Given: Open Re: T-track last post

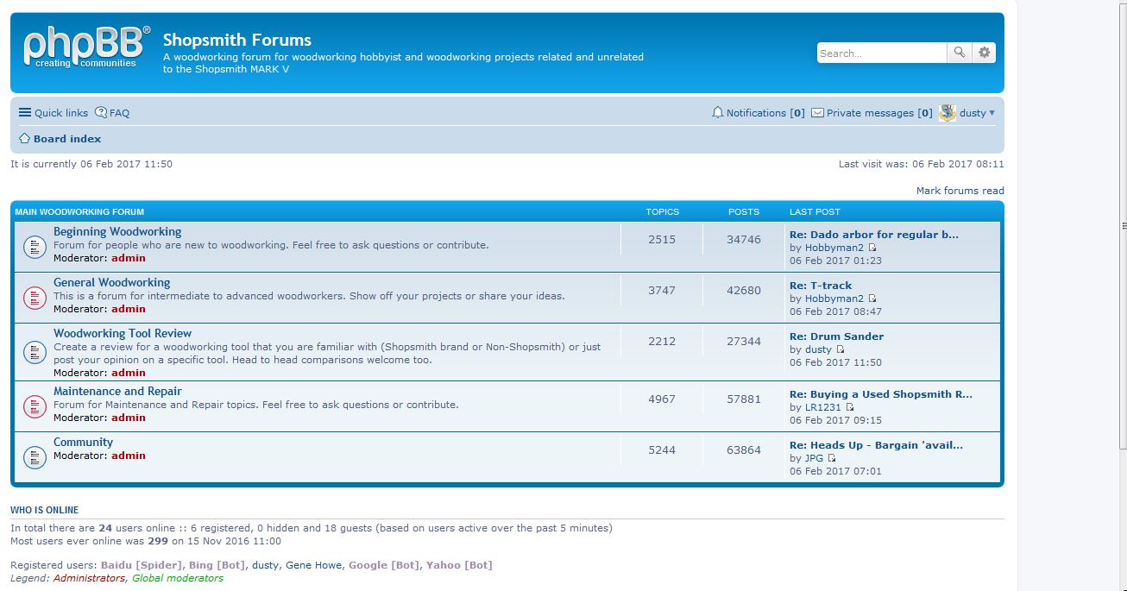Looking at the screenshot, I should tap(821, 286).
